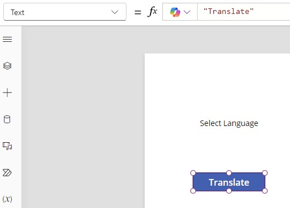This screenshot has width=290, height=208.
Task: Expand the Copilot chevron menu
Action: (187, 12)
